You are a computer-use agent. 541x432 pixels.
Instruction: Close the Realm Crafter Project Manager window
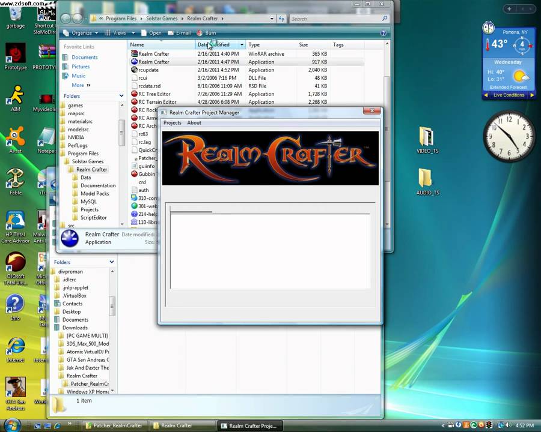click(x=372, y=110)
